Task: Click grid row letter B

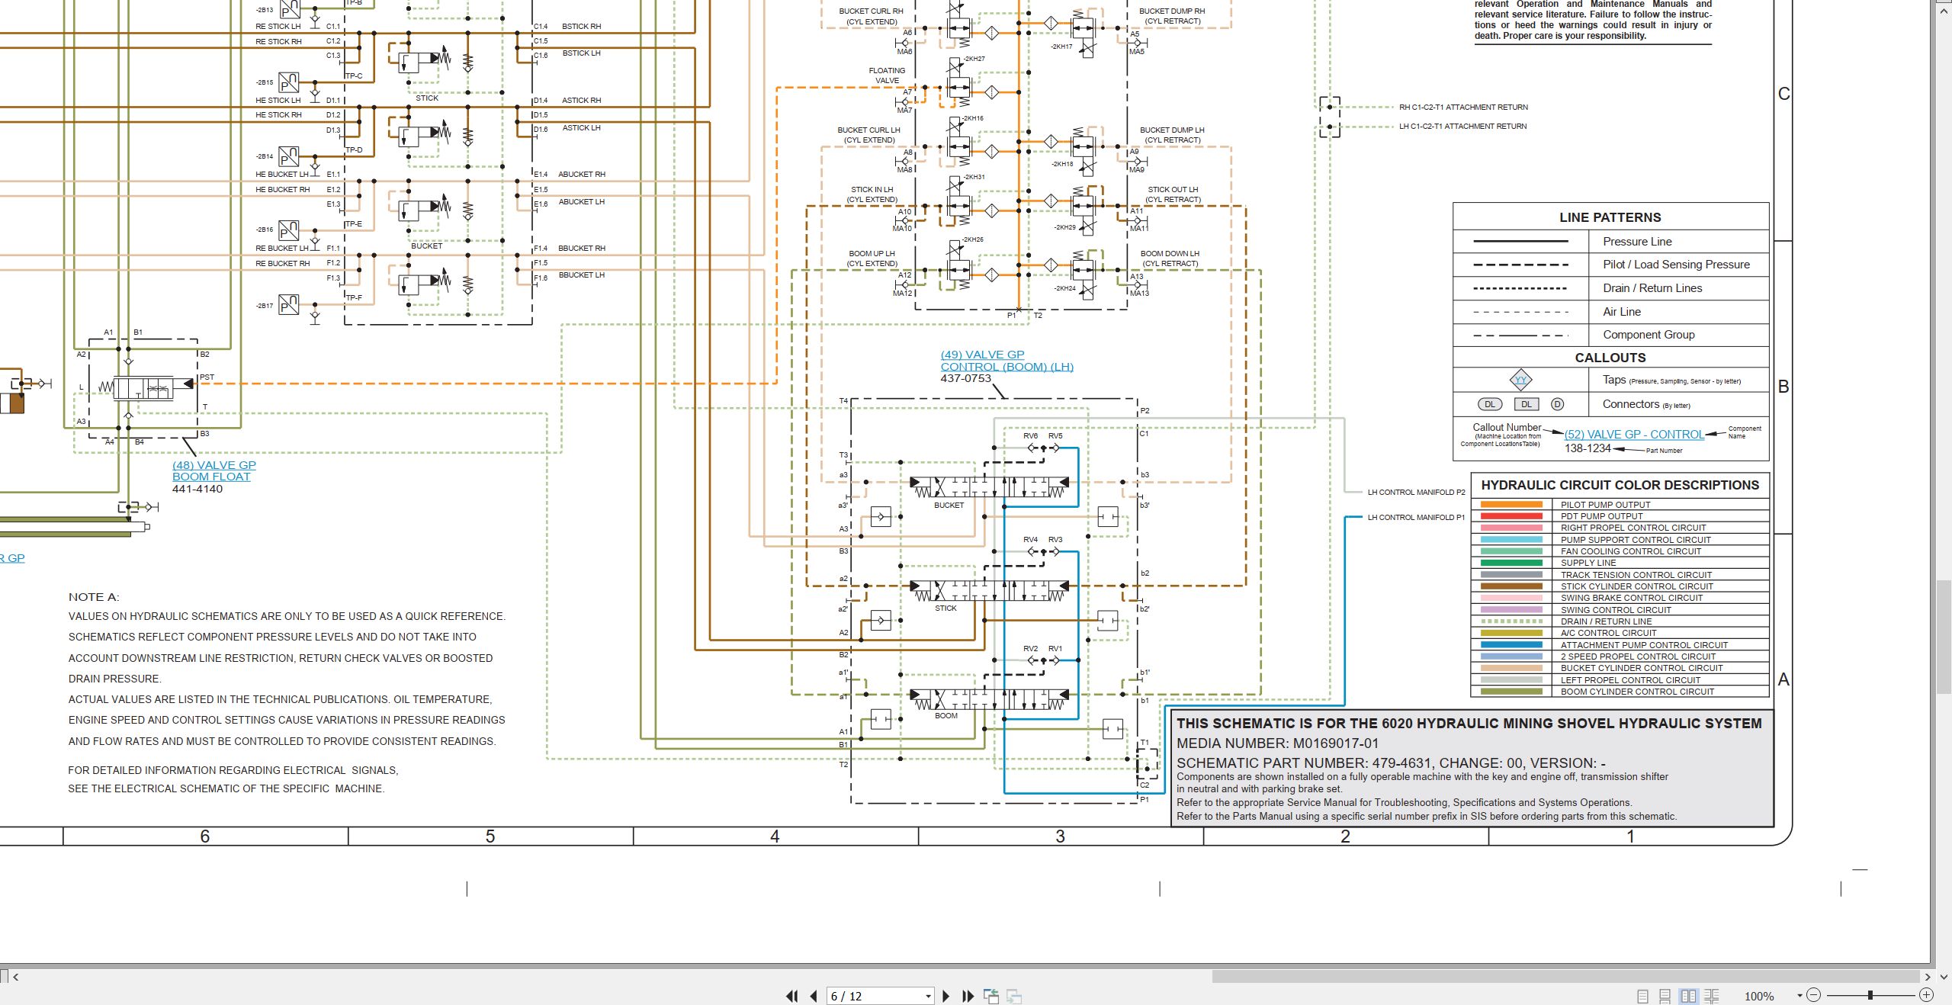Action: click(x=1783, y=387)
